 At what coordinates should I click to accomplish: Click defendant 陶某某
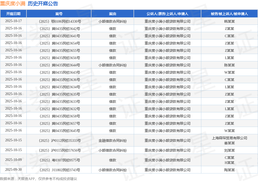(229, 170)
